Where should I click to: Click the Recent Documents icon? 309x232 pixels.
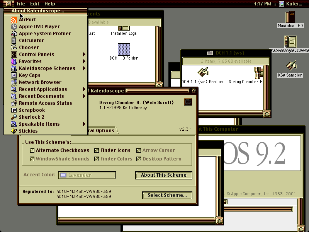point(14,96)
